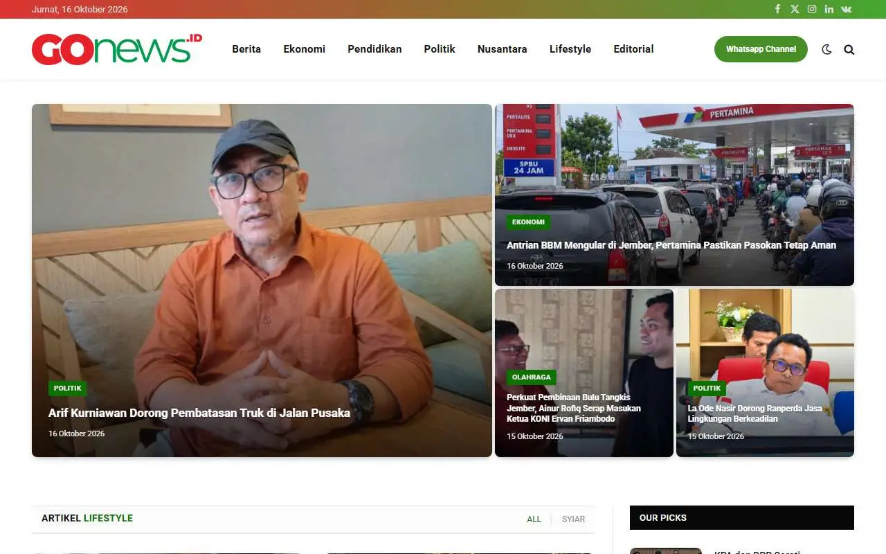Click 16 Oktober 2026 under Antrian BBM
Image resolution: width=886 pixels, height=554 pixels.
[x=535, y=266]
